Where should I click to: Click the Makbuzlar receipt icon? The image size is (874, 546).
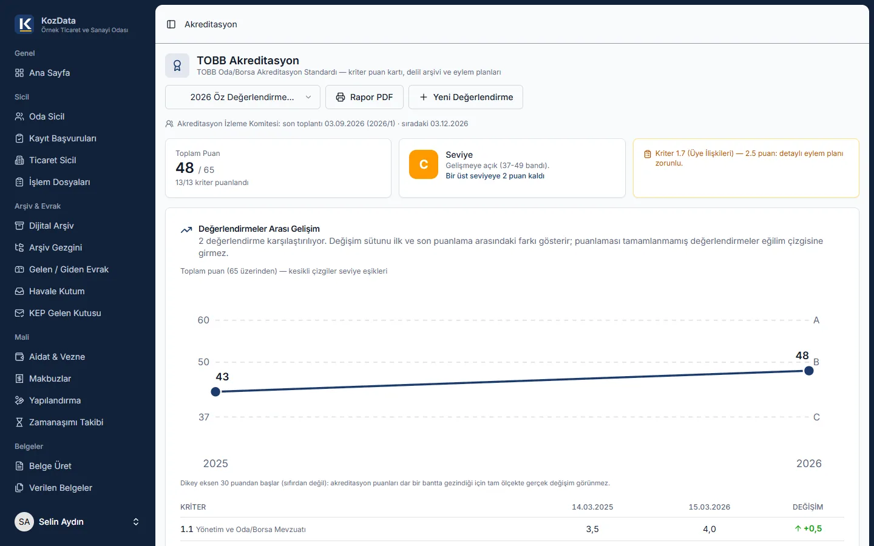(19, 379)
